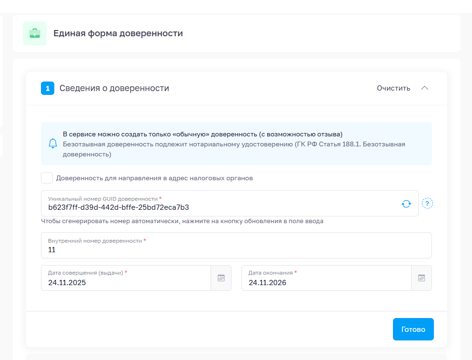Click into Внутренний номер доверенности field
This screenshot has height=360, width=472.
pyautogui.click(x=236, y=249)
